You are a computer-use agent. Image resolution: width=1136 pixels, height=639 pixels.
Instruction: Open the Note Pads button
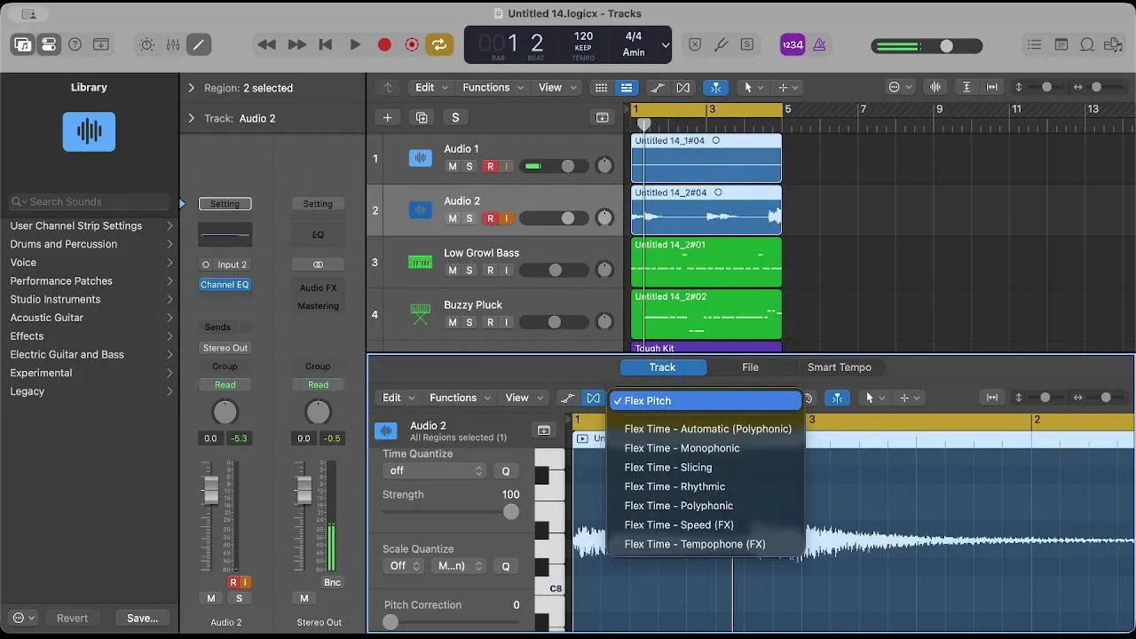tap(1061, 44)
